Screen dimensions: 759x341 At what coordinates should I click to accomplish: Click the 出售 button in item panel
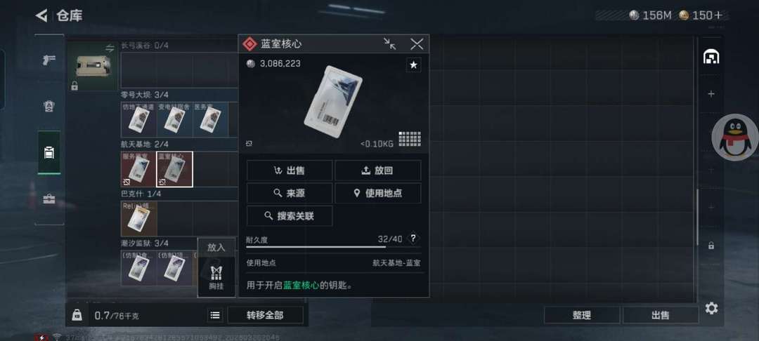[x=290, y=170]
